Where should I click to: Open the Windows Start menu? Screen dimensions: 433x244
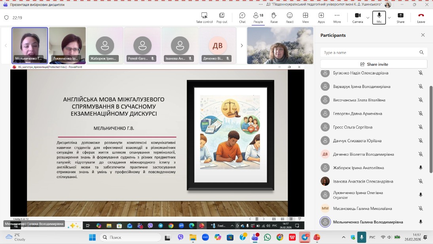[x=92, y=237]
